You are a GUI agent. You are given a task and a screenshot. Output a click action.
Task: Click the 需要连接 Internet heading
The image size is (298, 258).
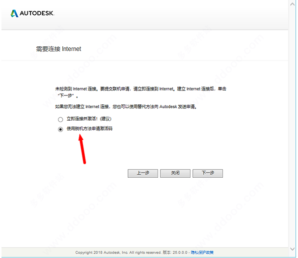[58, 49]
